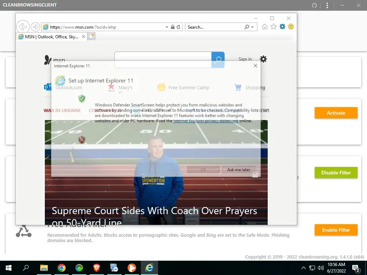Open Windows Start menu
This screenshot has height=275, width=367.
coord(9,268)
